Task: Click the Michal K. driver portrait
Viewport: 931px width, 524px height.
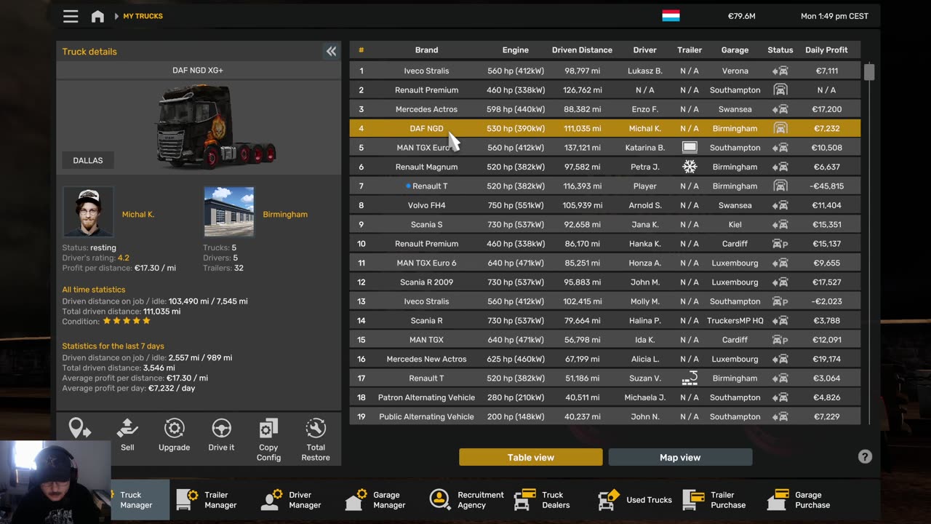Action: point(88,212)
